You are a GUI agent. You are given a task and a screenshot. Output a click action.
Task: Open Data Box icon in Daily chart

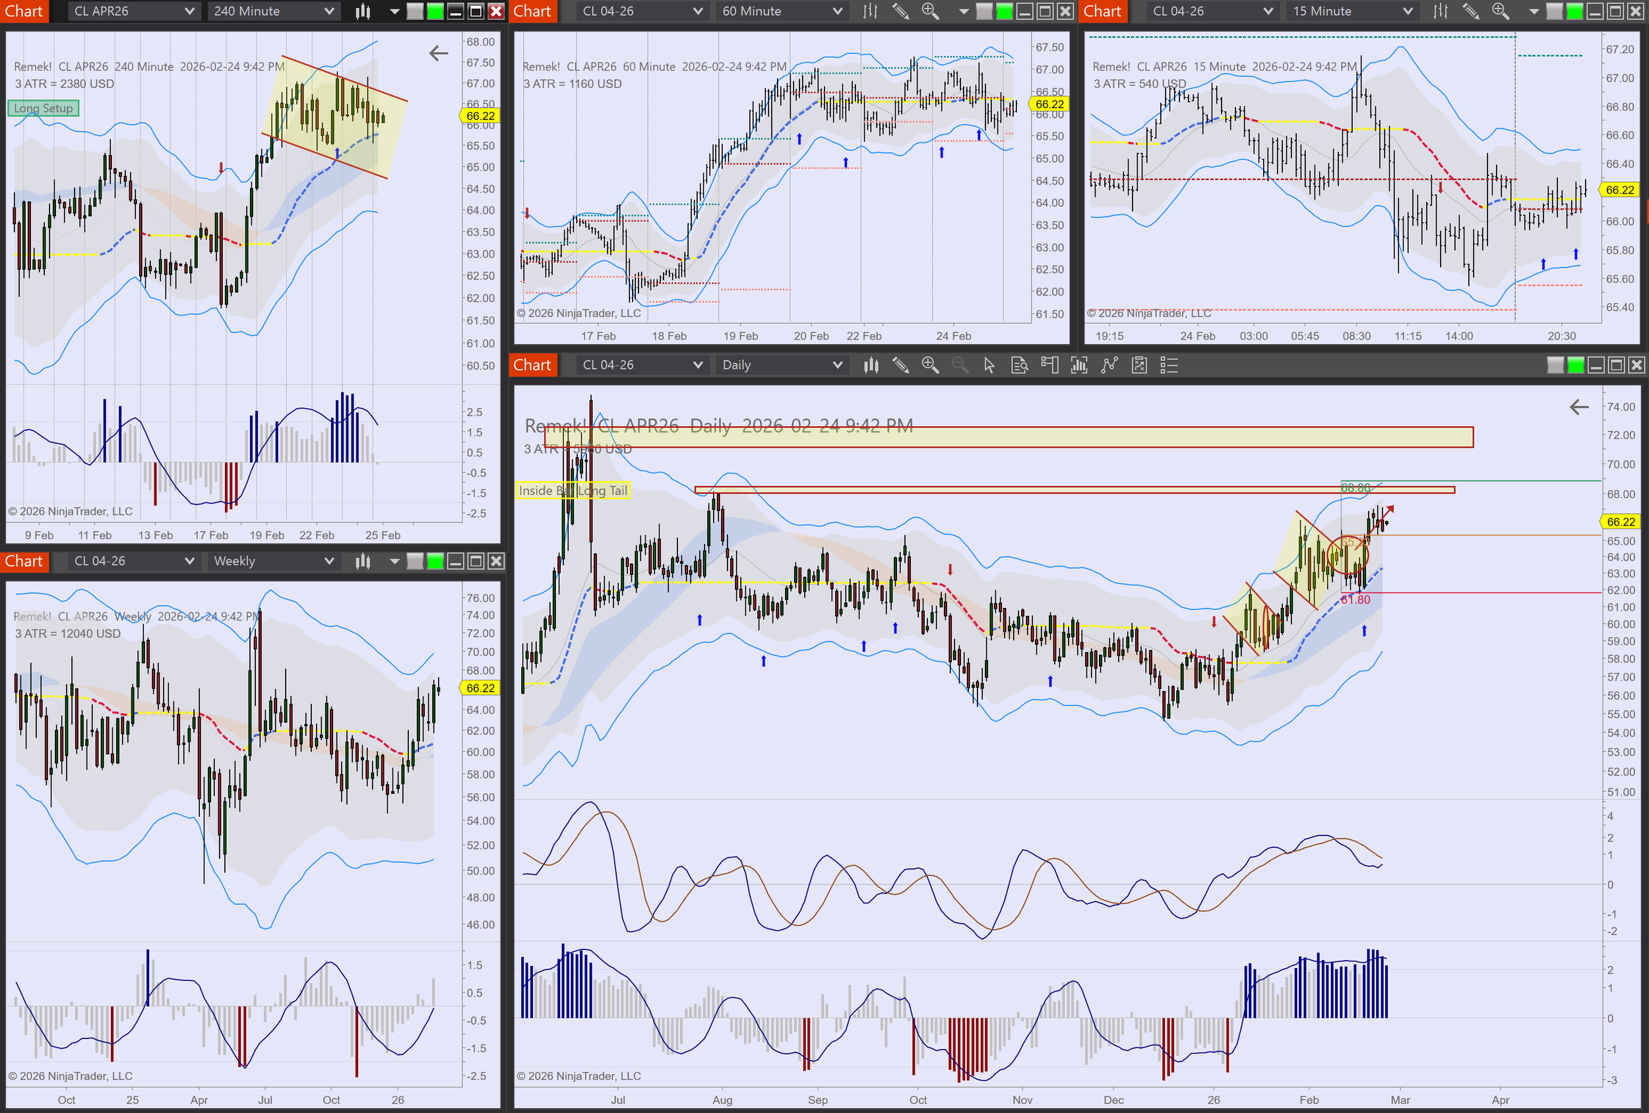point(1020,365)
